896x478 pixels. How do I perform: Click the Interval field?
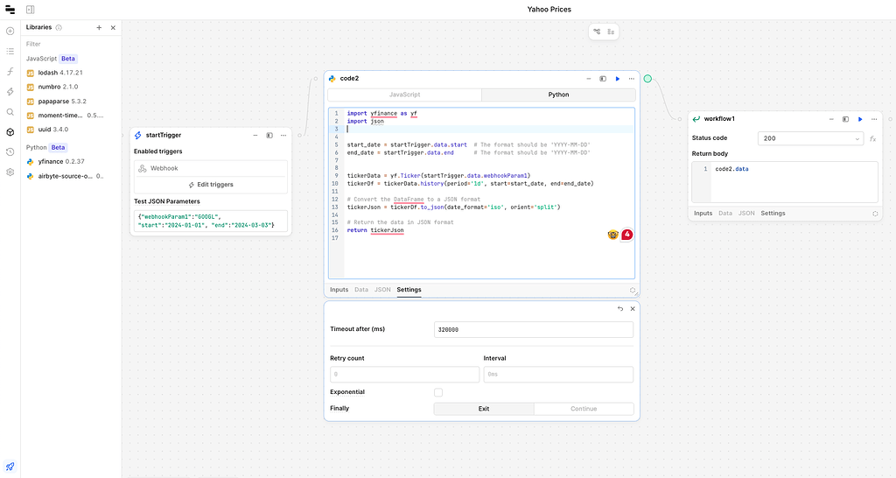tap(558, 375)
